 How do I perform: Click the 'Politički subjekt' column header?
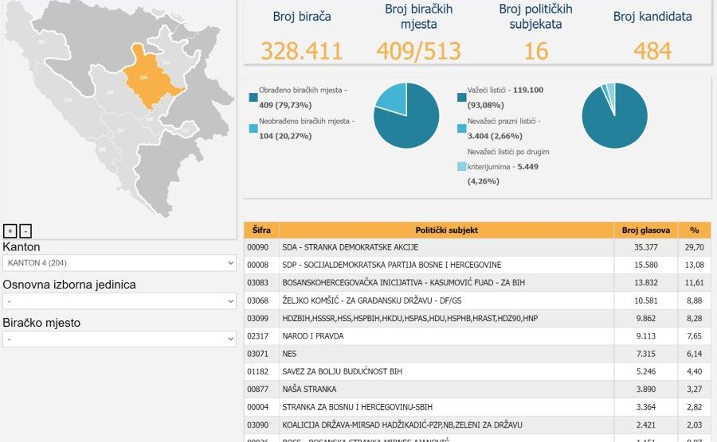coord(446,231)
